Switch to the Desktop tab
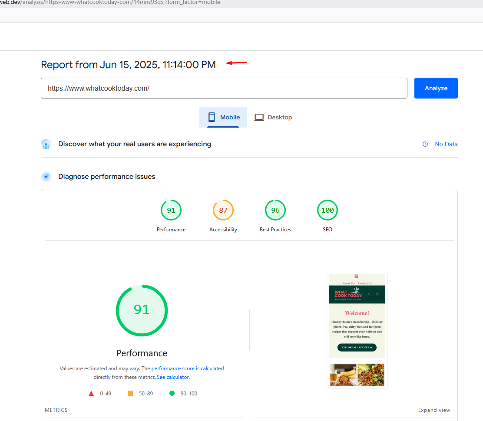Screen dimensions: 483x421 pyautogui.click(x=279, y=117)
